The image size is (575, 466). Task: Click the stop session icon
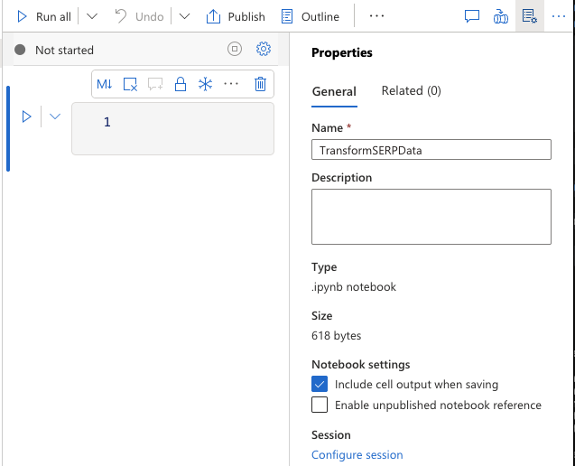coord(235,49)
